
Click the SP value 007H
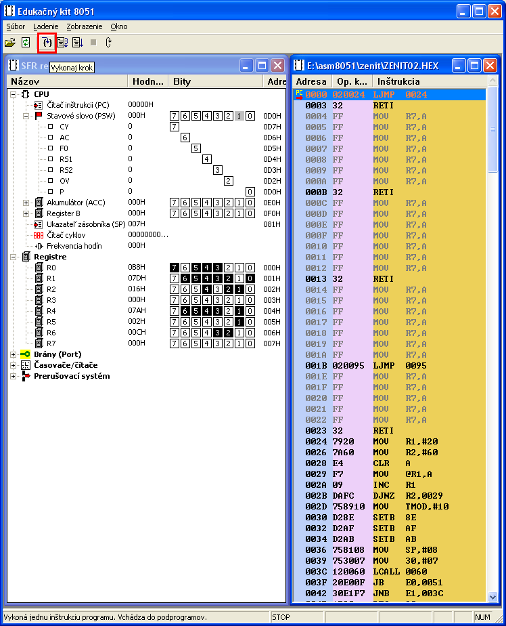click(137, 224)
